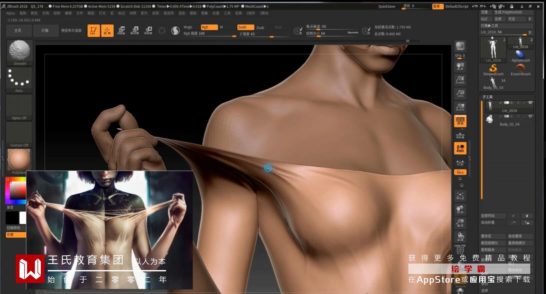The width and height of the screenshot is (546, 294).
Task: Open the 工具 menu
Action: 227,13
